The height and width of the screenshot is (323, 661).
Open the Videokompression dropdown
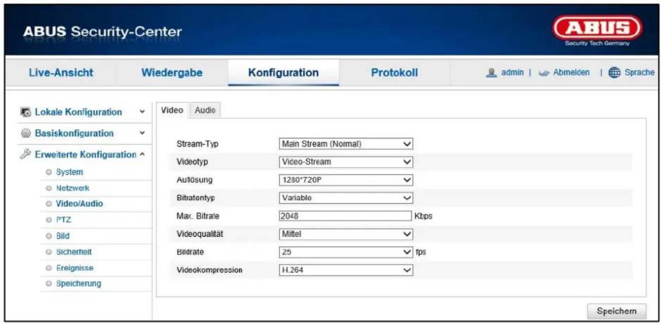click(x=345, y=270)
